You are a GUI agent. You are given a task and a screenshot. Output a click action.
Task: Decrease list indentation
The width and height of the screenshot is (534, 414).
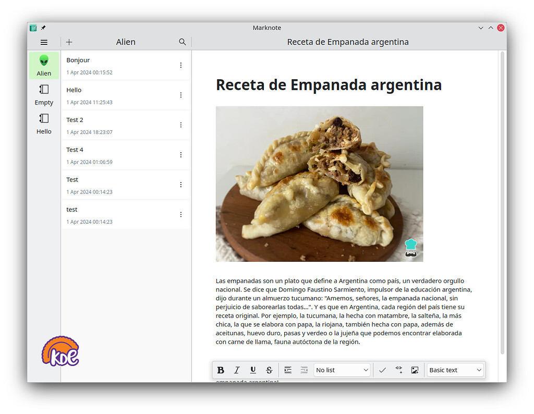304,370
